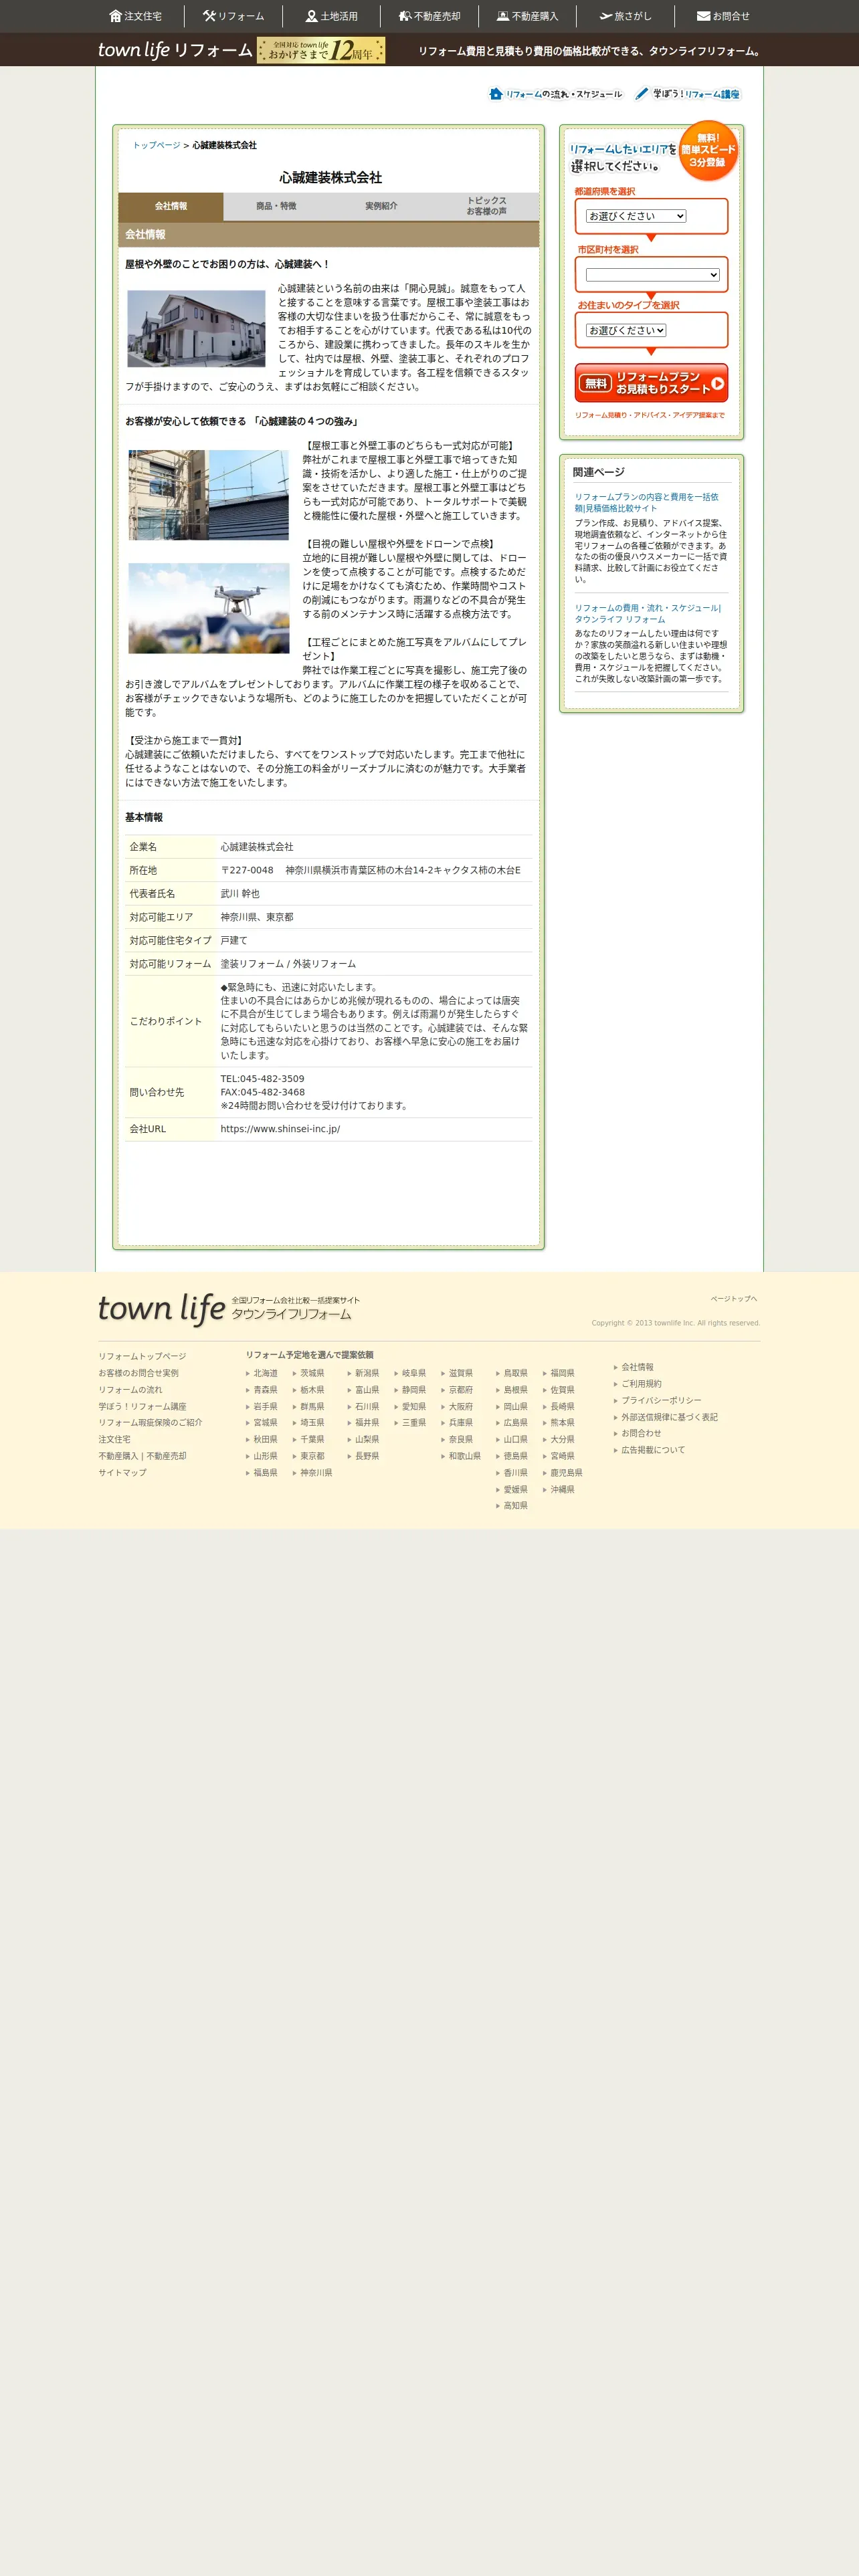This screenshot has height=2576, width=859.
Task: Open リフォームの費用・流れ・スケジュール related link
Action: tap(647, 613)
